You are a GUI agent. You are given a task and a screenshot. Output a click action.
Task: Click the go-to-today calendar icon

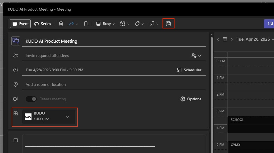pos(225,39)
